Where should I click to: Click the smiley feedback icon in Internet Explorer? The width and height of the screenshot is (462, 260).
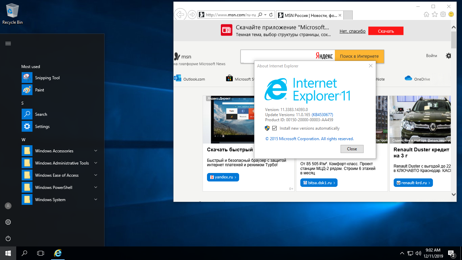(451, 15)
